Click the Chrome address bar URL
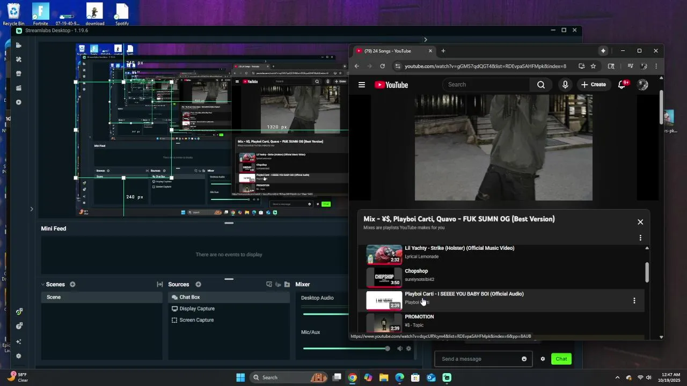 pyautogui.click(x=485, y=66)
